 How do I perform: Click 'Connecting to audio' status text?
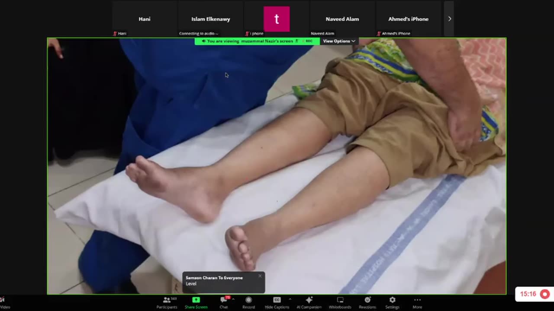pyautogui.click(x=199, y=33)
